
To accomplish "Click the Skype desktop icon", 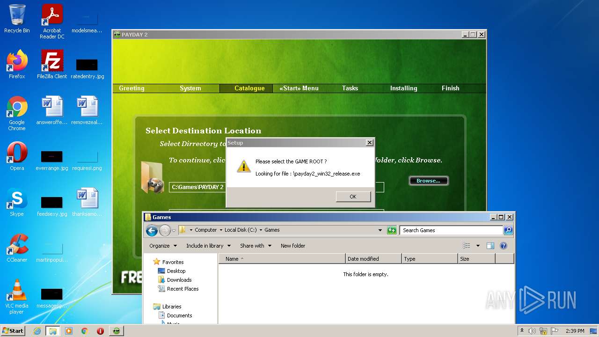I will click(17, 202).
